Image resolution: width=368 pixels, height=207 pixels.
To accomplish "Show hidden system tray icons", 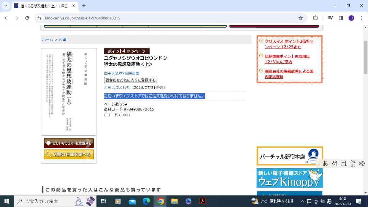I will 302,201.
